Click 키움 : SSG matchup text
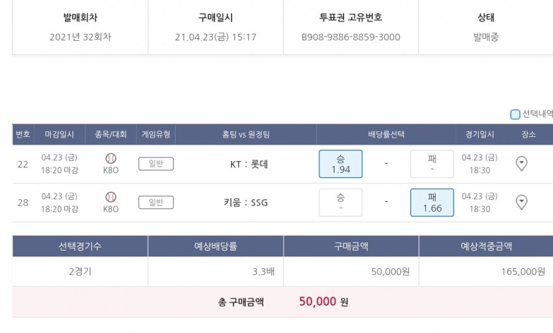The width and height of the screenshot is (553, 333). pyautogui.click(x=245, y=203)
